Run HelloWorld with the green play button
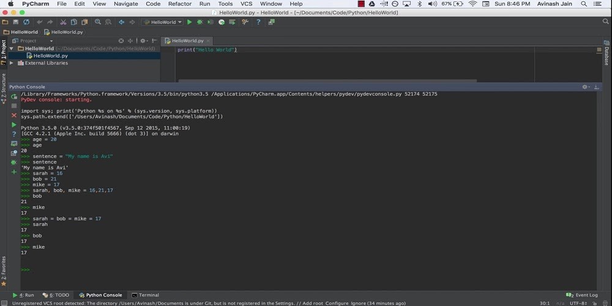Viewport: 612px width, 306px height. [190, 22]
